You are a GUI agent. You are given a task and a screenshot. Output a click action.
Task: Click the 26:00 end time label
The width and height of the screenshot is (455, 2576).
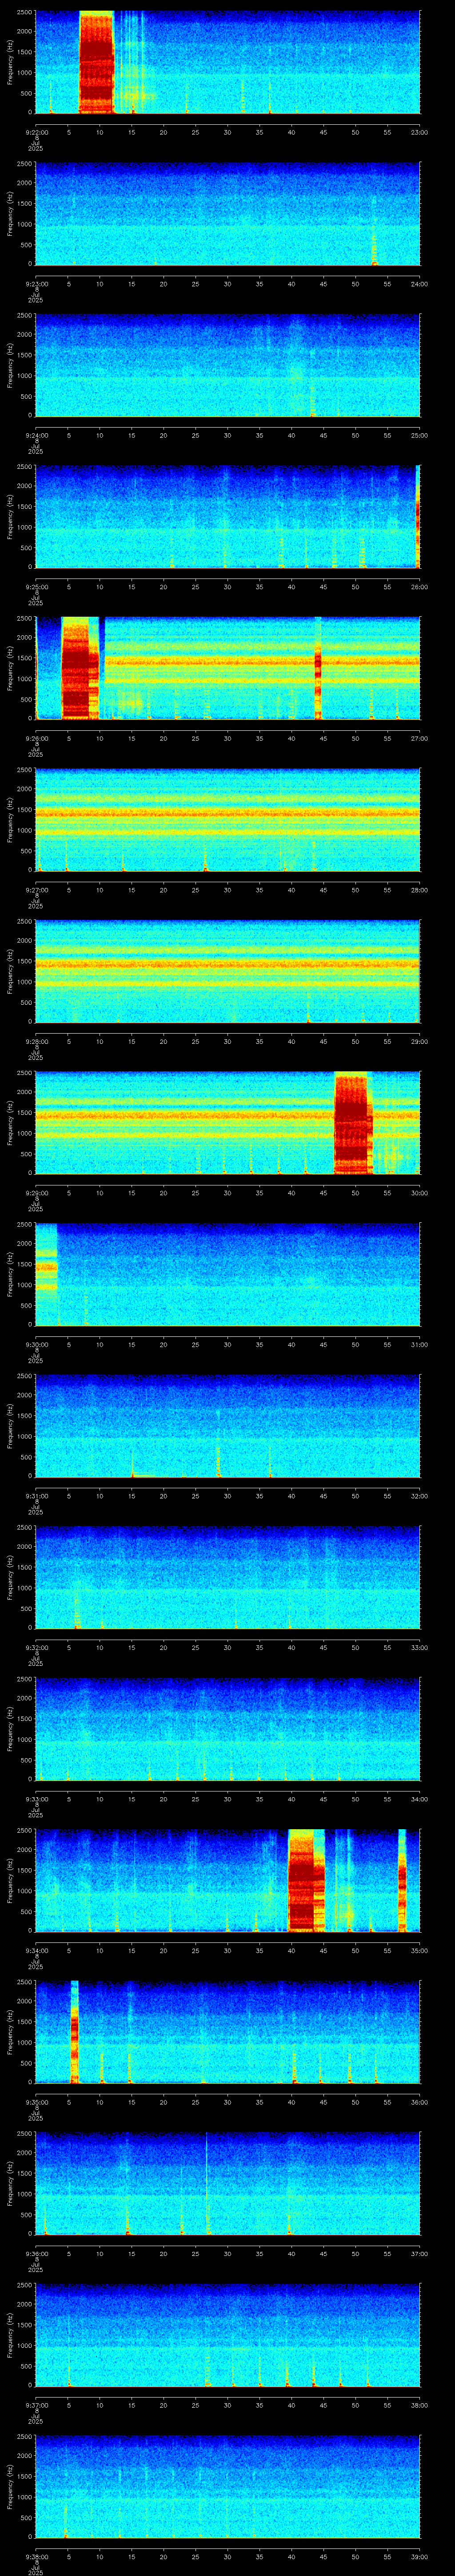coord(419,587)
